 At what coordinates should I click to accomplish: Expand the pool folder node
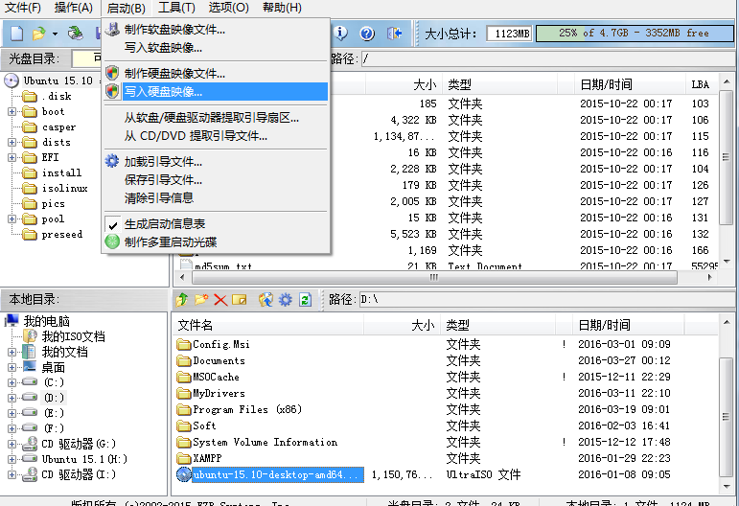12,219
